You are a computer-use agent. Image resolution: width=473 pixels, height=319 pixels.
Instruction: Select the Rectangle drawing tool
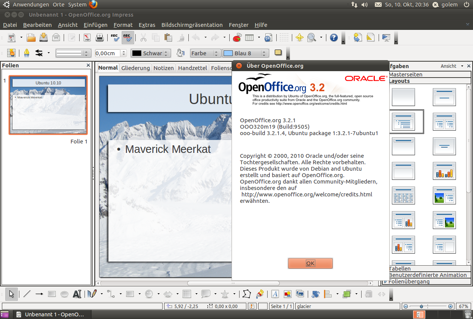[x=52, y=294]
